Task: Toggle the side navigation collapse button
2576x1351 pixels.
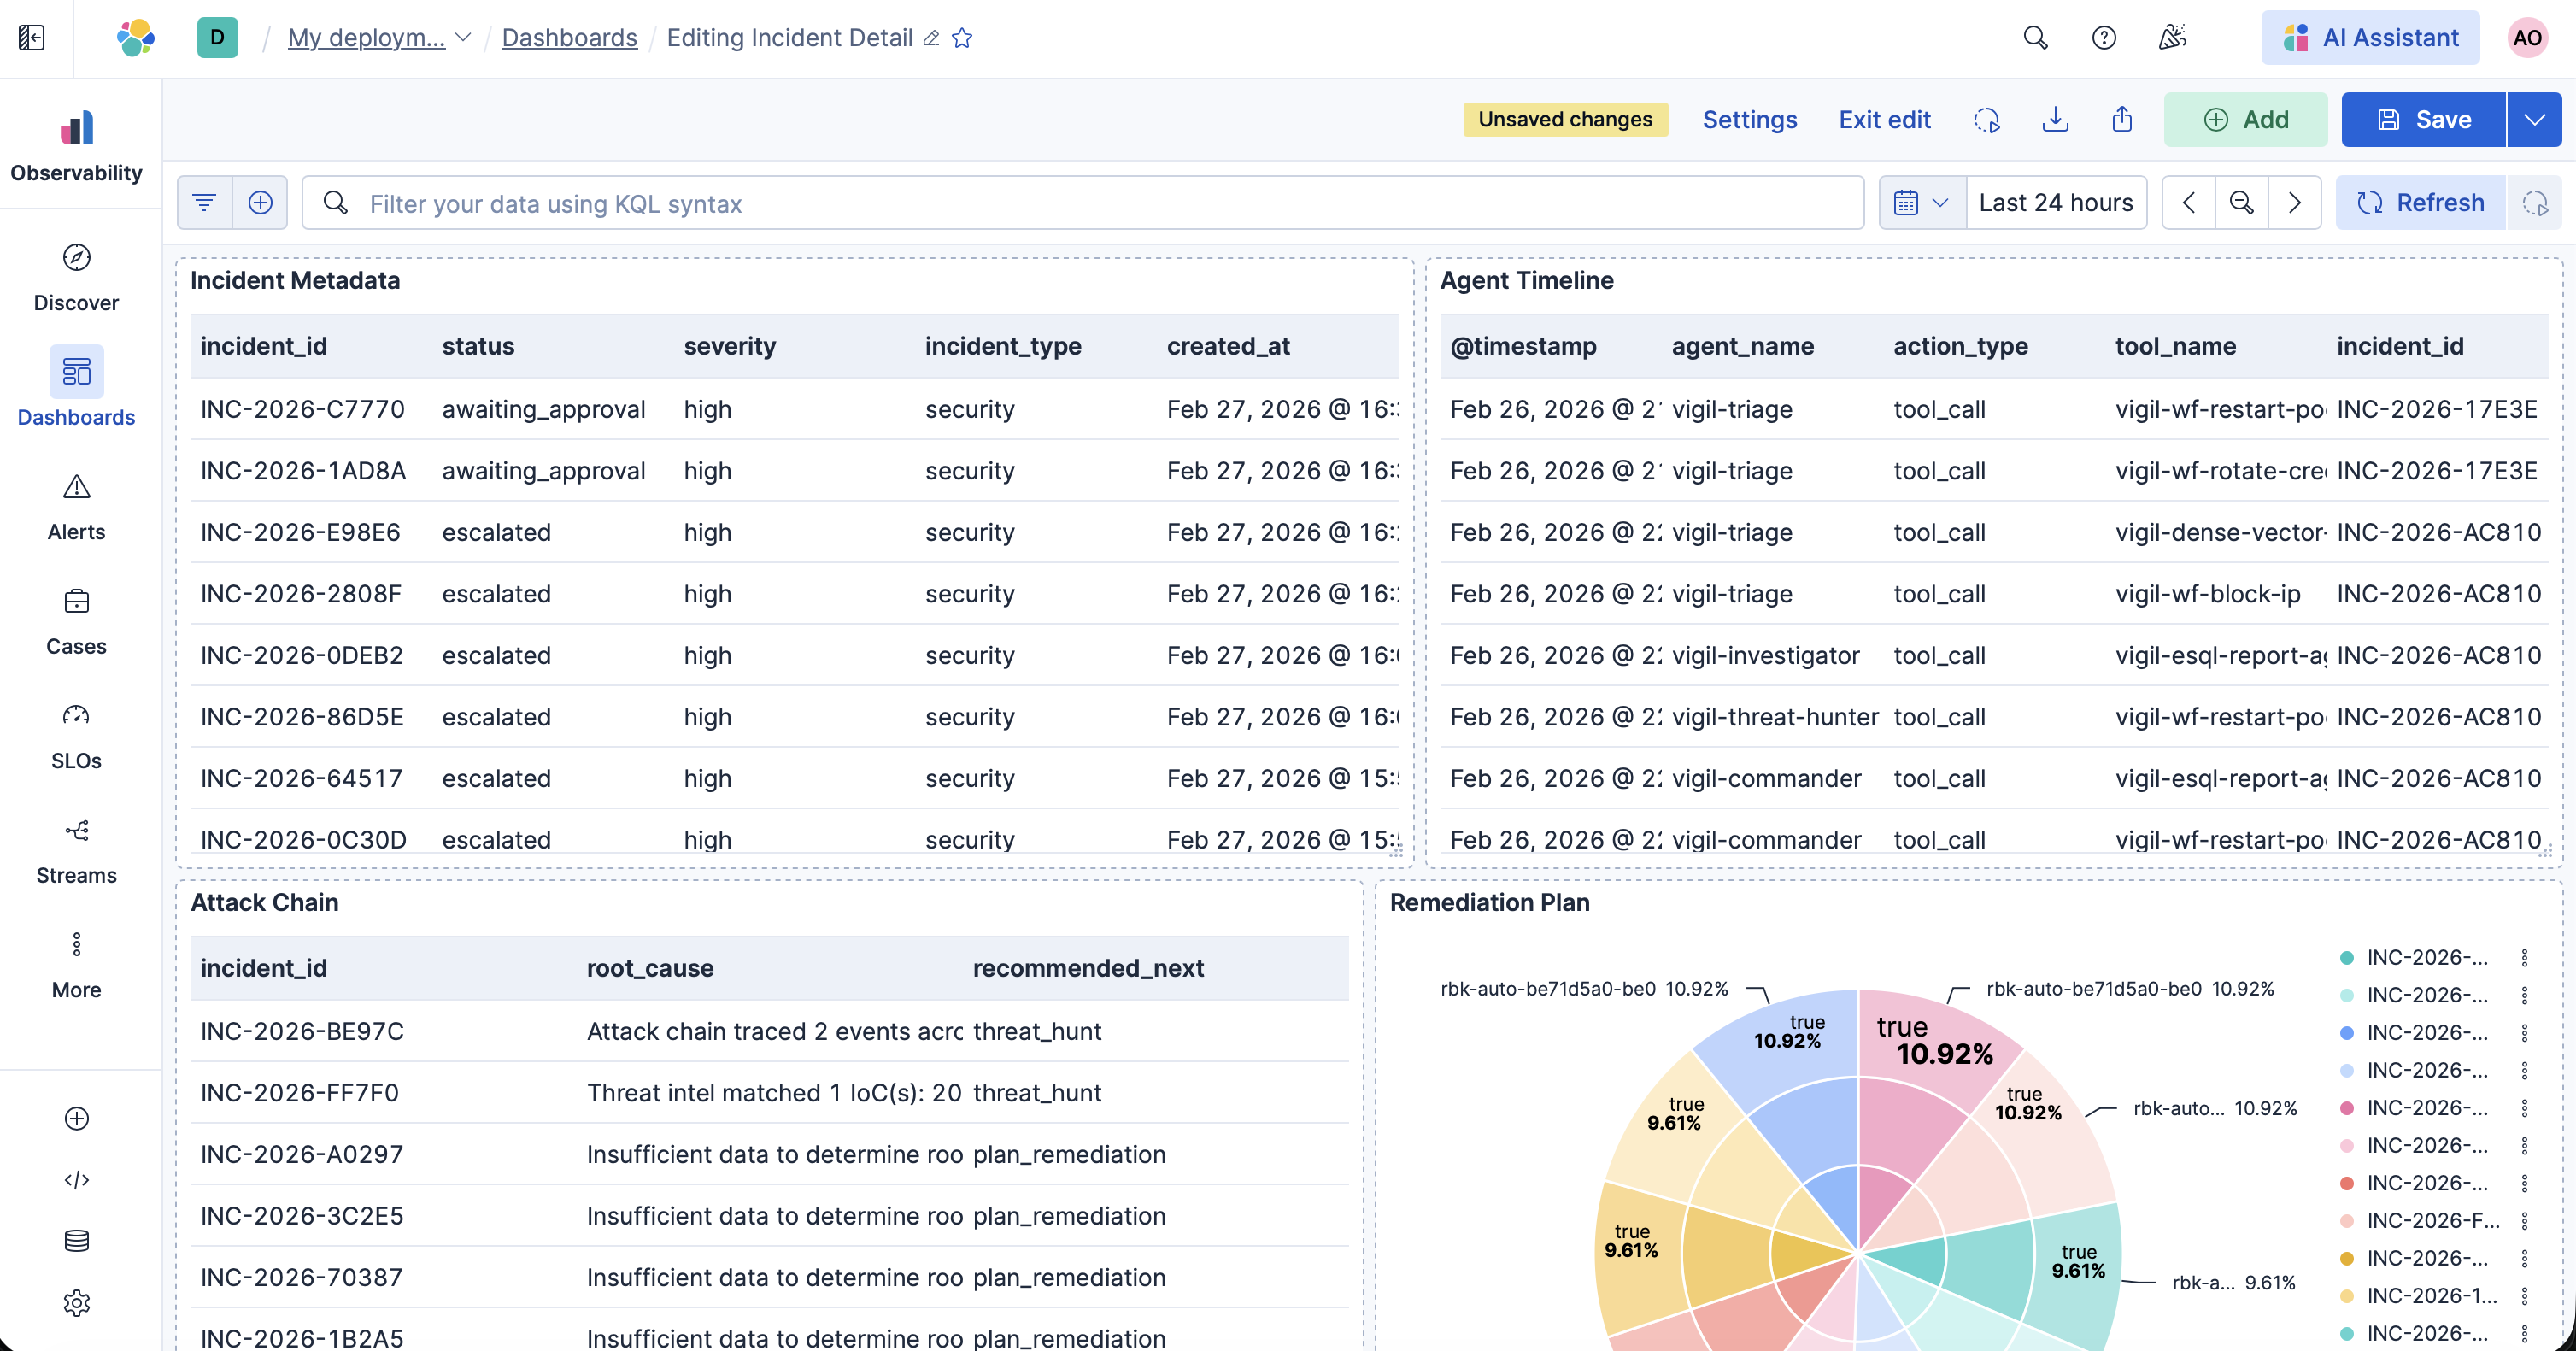Action: pyautogui.click(x=32, y=38)
